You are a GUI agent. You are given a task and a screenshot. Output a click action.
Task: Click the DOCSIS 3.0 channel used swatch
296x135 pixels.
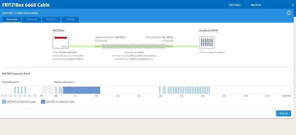(4, 102)
